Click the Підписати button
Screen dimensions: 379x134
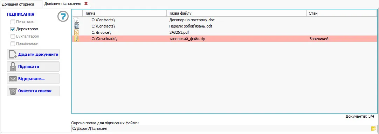coord(33,66)
